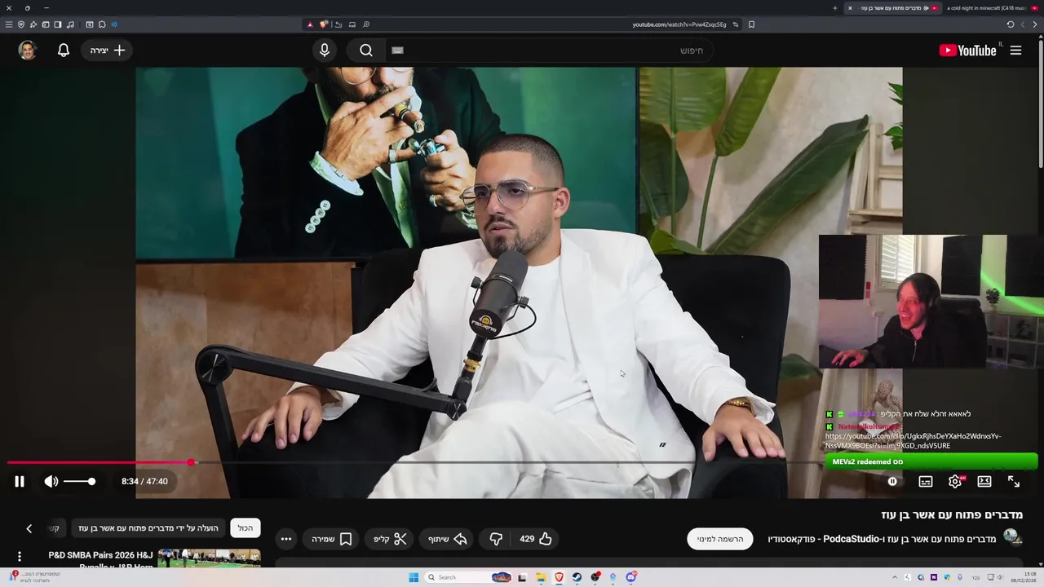Open the music note toolbar icon
This screenshot has height=587, width=1044.
[70, 24]
